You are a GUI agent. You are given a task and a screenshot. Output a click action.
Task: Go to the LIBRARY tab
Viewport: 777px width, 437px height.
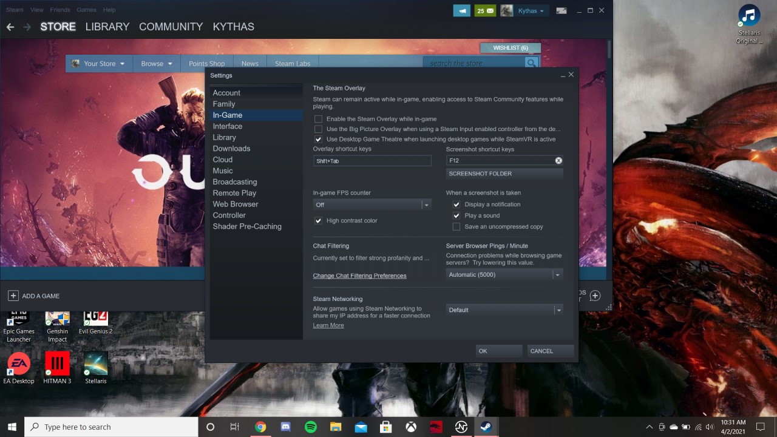click(107, 27)
